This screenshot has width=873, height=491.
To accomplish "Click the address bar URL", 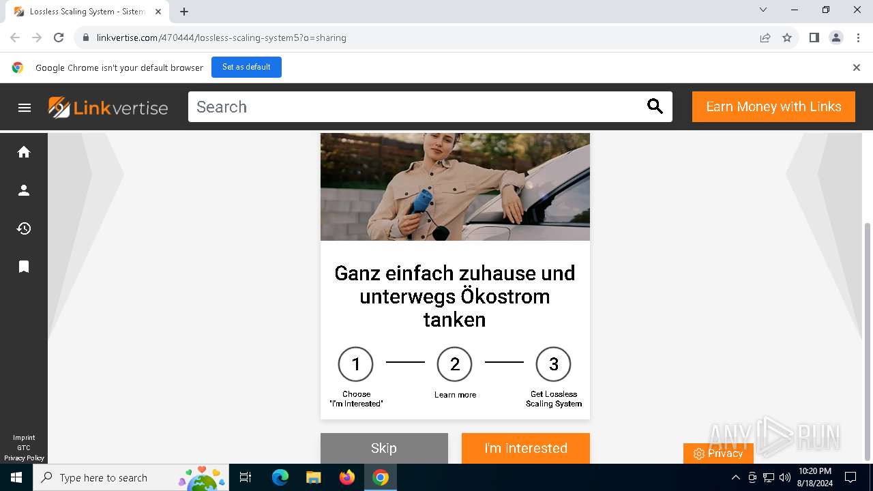I will (222, 38).
